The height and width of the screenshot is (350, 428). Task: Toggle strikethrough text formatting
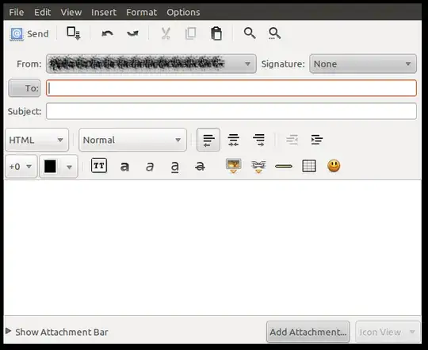200,166
